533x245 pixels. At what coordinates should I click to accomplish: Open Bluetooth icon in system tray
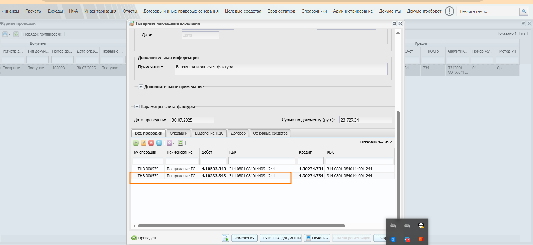pos(393,239)
